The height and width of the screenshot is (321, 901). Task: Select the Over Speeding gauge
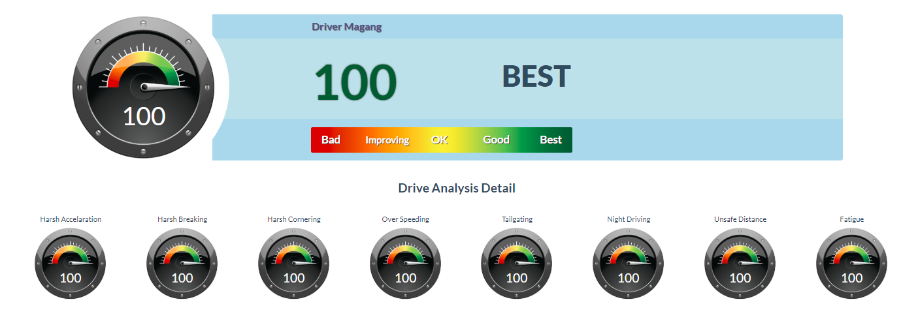pyautogui.click(x=406, y=264)
